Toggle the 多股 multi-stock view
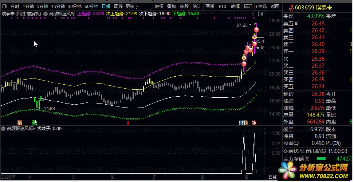 [x=184, y=6]
